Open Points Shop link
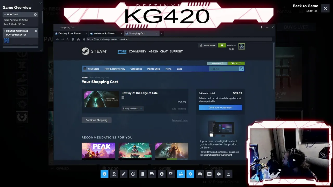 pos(153,69)
